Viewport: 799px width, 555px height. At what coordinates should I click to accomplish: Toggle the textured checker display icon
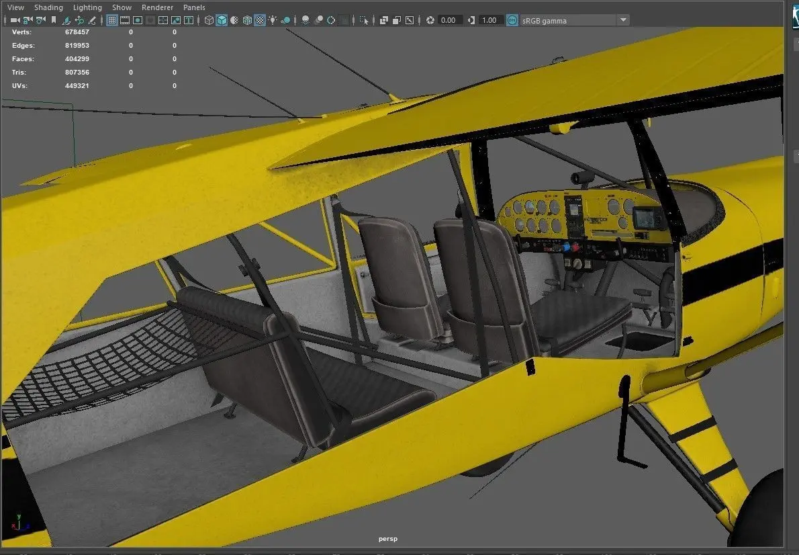[260, 20]
